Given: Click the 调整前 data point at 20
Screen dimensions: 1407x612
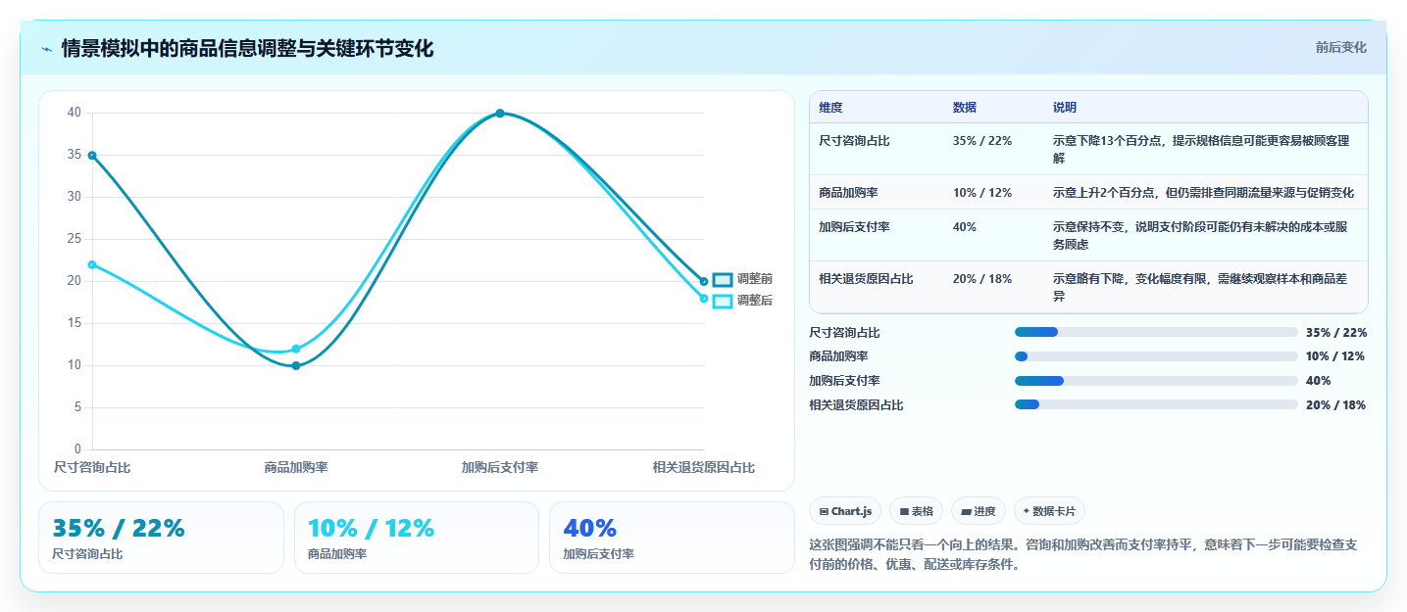Looking at the screenshot, I should tap(704, 282).
